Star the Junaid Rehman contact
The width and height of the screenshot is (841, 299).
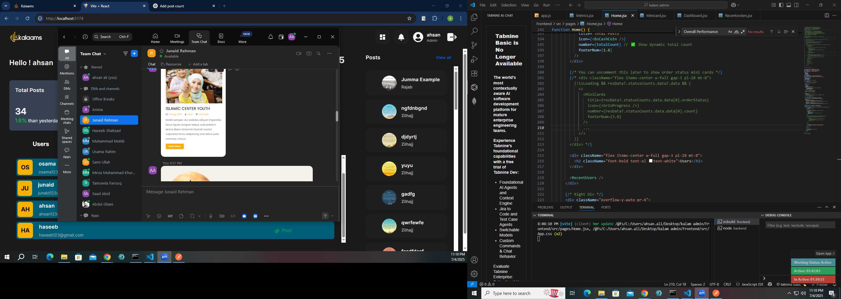tap(161, 51)
